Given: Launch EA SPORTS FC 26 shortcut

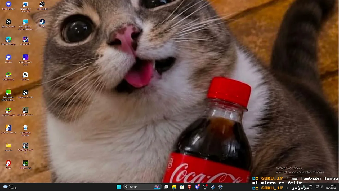Looking at the screenshot, I should click(25, 149).
